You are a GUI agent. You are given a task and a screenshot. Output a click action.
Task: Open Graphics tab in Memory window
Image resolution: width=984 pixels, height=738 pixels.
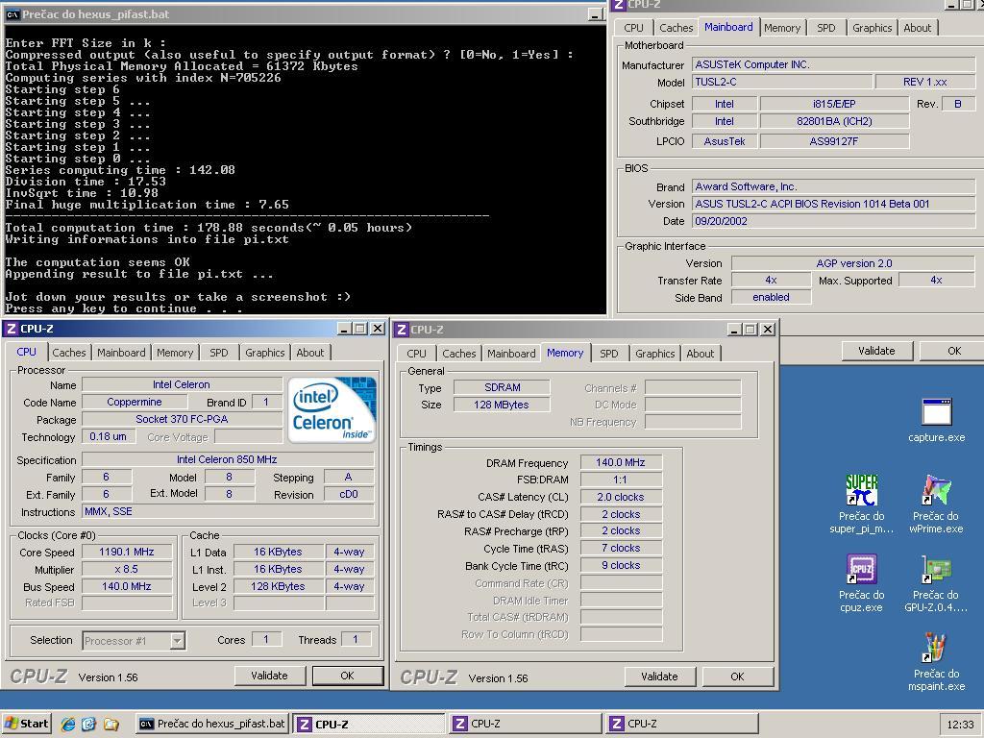coord(654,354)
